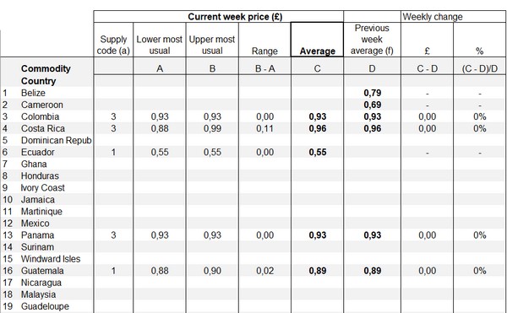This screenshot has width=507, height=313.
Task: Select Costa Rica average value 0,96
Action: (x=318, y=129)
